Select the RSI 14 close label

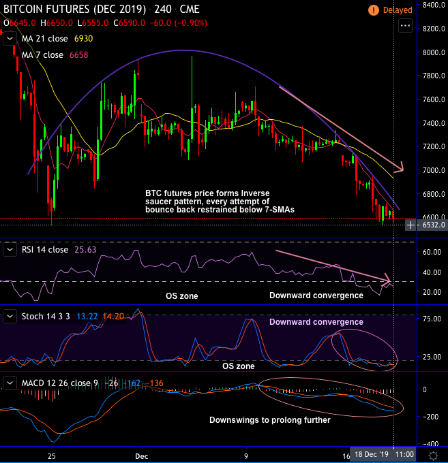click(45, 250)
